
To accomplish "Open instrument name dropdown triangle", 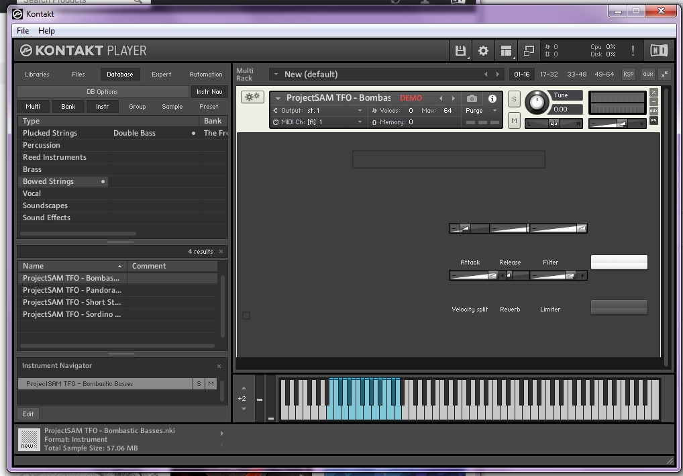I will (x=278, y=99).
